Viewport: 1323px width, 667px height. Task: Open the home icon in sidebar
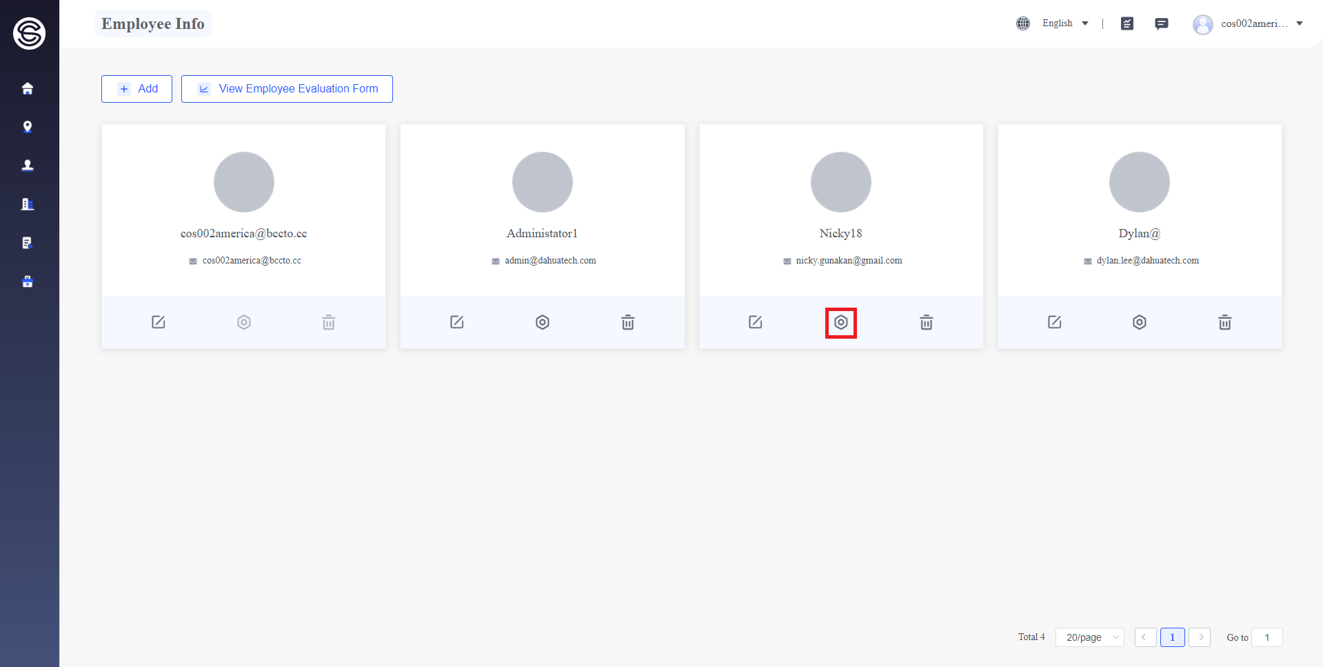28,88
